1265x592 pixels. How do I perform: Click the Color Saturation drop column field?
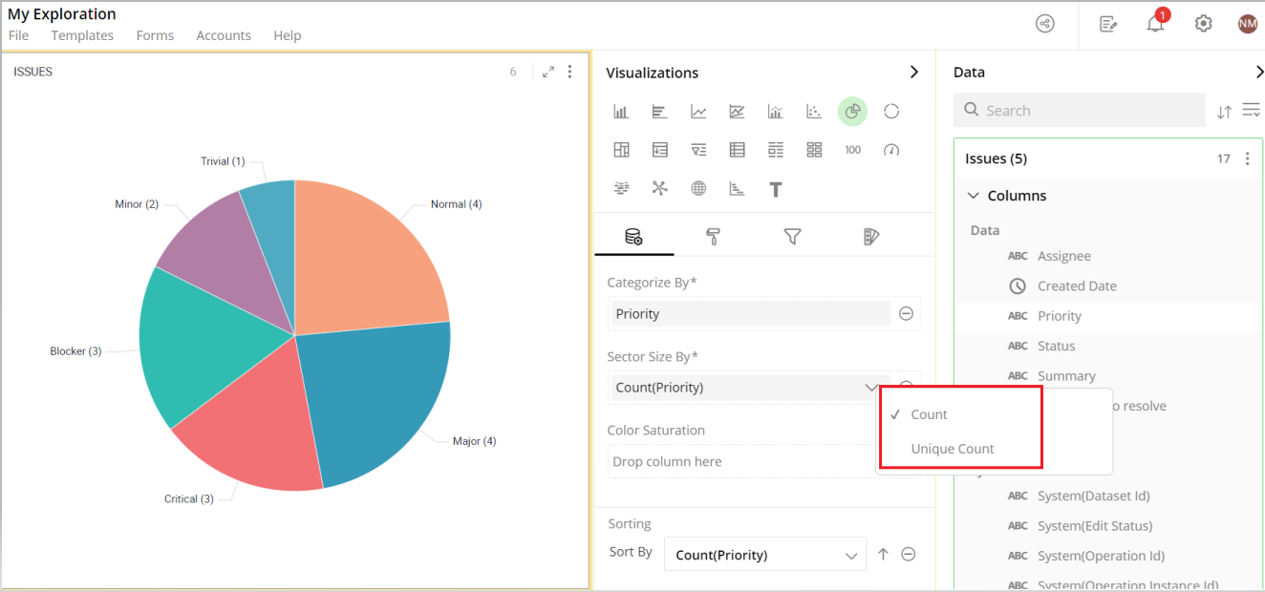[x=741, y=461]
